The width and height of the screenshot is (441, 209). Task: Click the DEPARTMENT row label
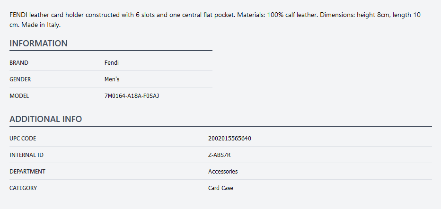pos(27,172)
